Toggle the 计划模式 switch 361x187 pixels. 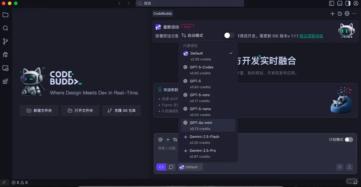click(x=349, y=139)
